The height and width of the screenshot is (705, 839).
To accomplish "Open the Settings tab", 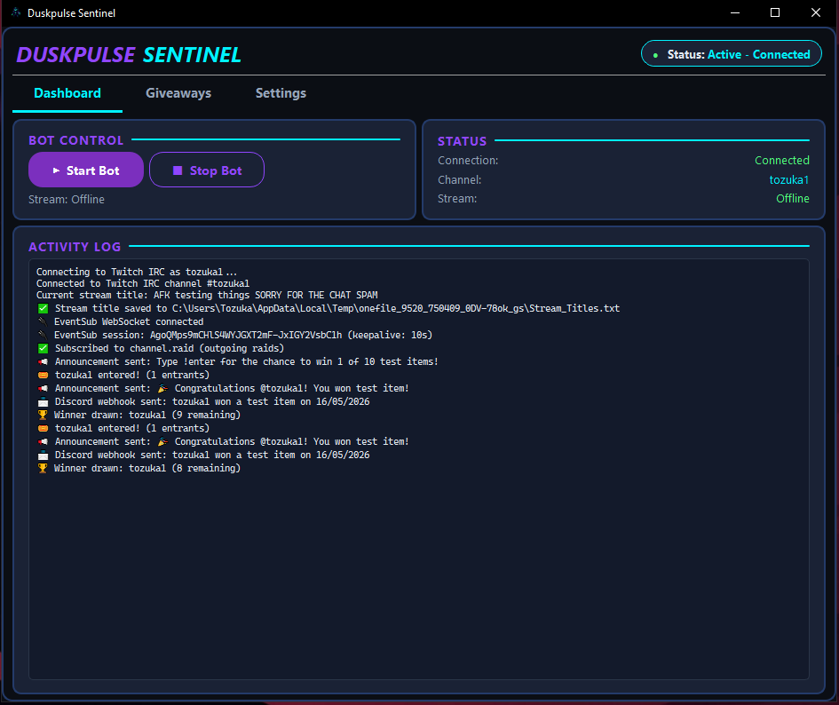I will (x=281, y=93).
